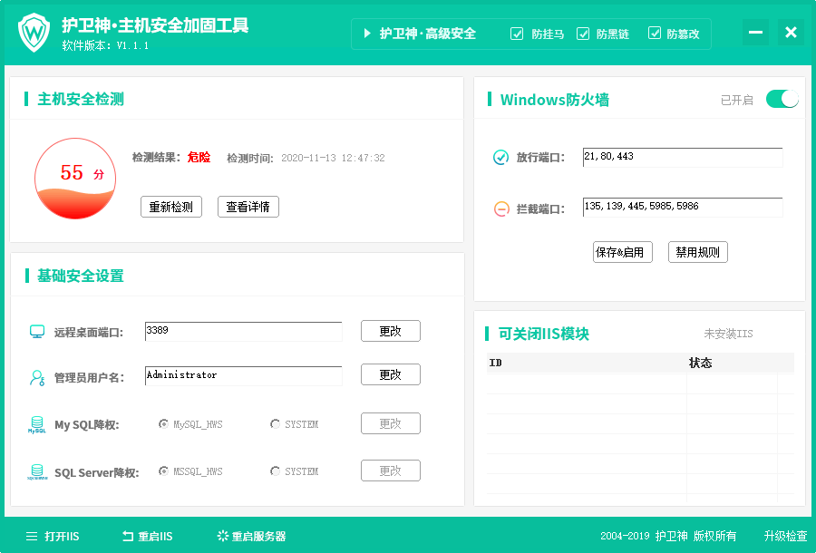Toggle the 防篡改 checkbox
The height and width of the screenshot is (553, 816).
click(x=654, y=34)
